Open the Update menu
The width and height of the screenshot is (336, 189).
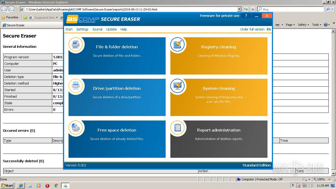coord(111,29)
